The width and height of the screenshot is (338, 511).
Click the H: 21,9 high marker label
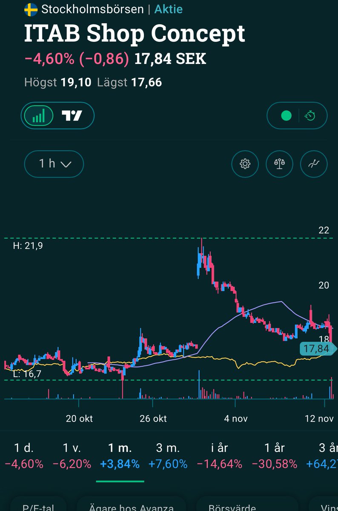tap(28, 246)
